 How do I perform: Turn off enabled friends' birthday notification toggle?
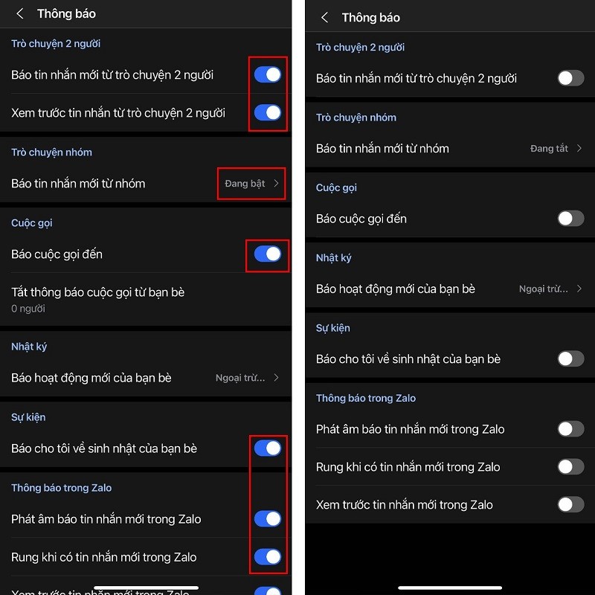click(268, 448)
